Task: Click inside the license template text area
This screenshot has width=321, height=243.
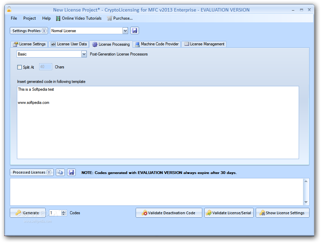Action: point(158,123)
